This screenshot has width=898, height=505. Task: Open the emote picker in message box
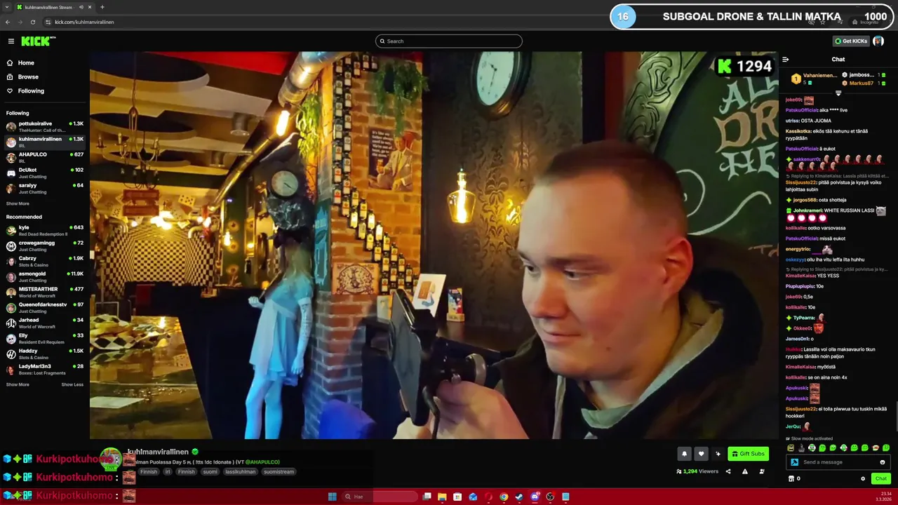882,462
